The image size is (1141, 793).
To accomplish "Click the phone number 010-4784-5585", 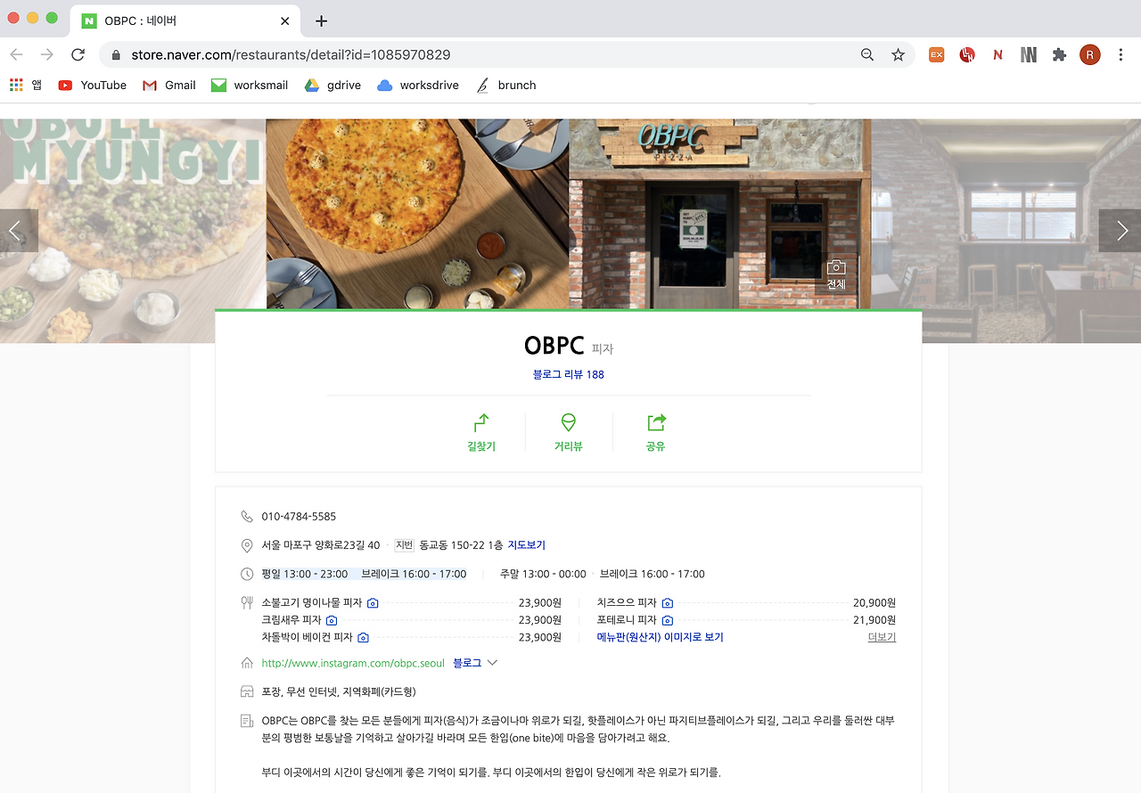I will 299,517.
